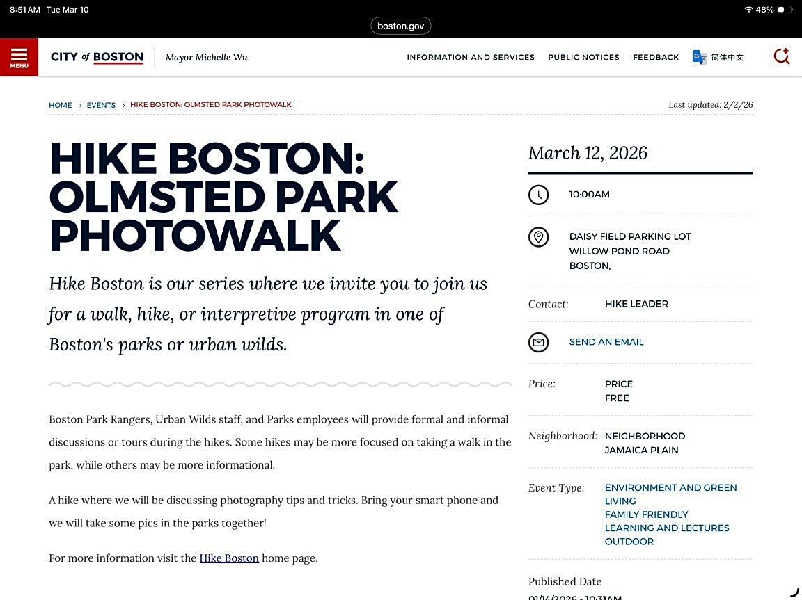This screenshot has width=802, height=600.
Task: Click Send an Email link
Action: (x=606, y=342)
